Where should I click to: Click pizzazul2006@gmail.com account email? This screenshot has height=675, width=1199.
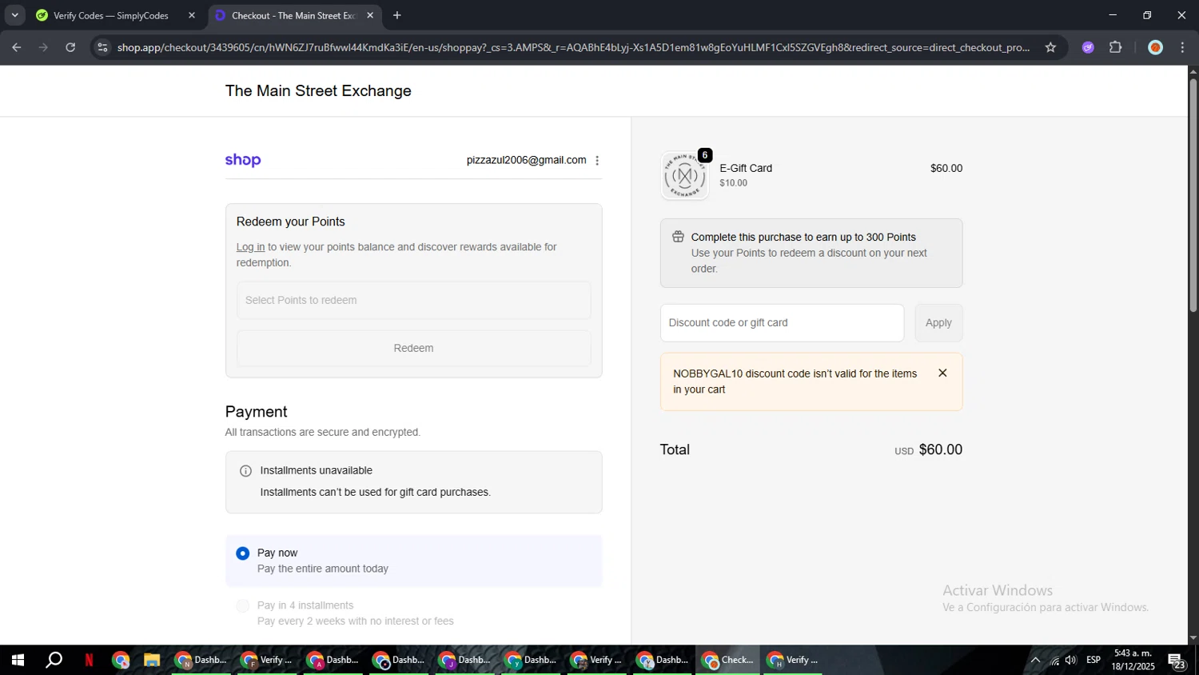[526, 160]
